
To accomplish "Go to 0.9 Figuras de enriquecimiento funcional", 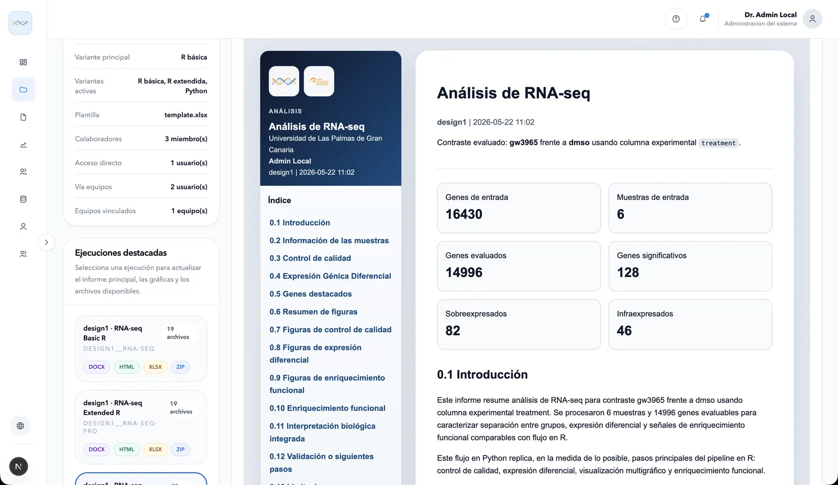I will [327, 384].
